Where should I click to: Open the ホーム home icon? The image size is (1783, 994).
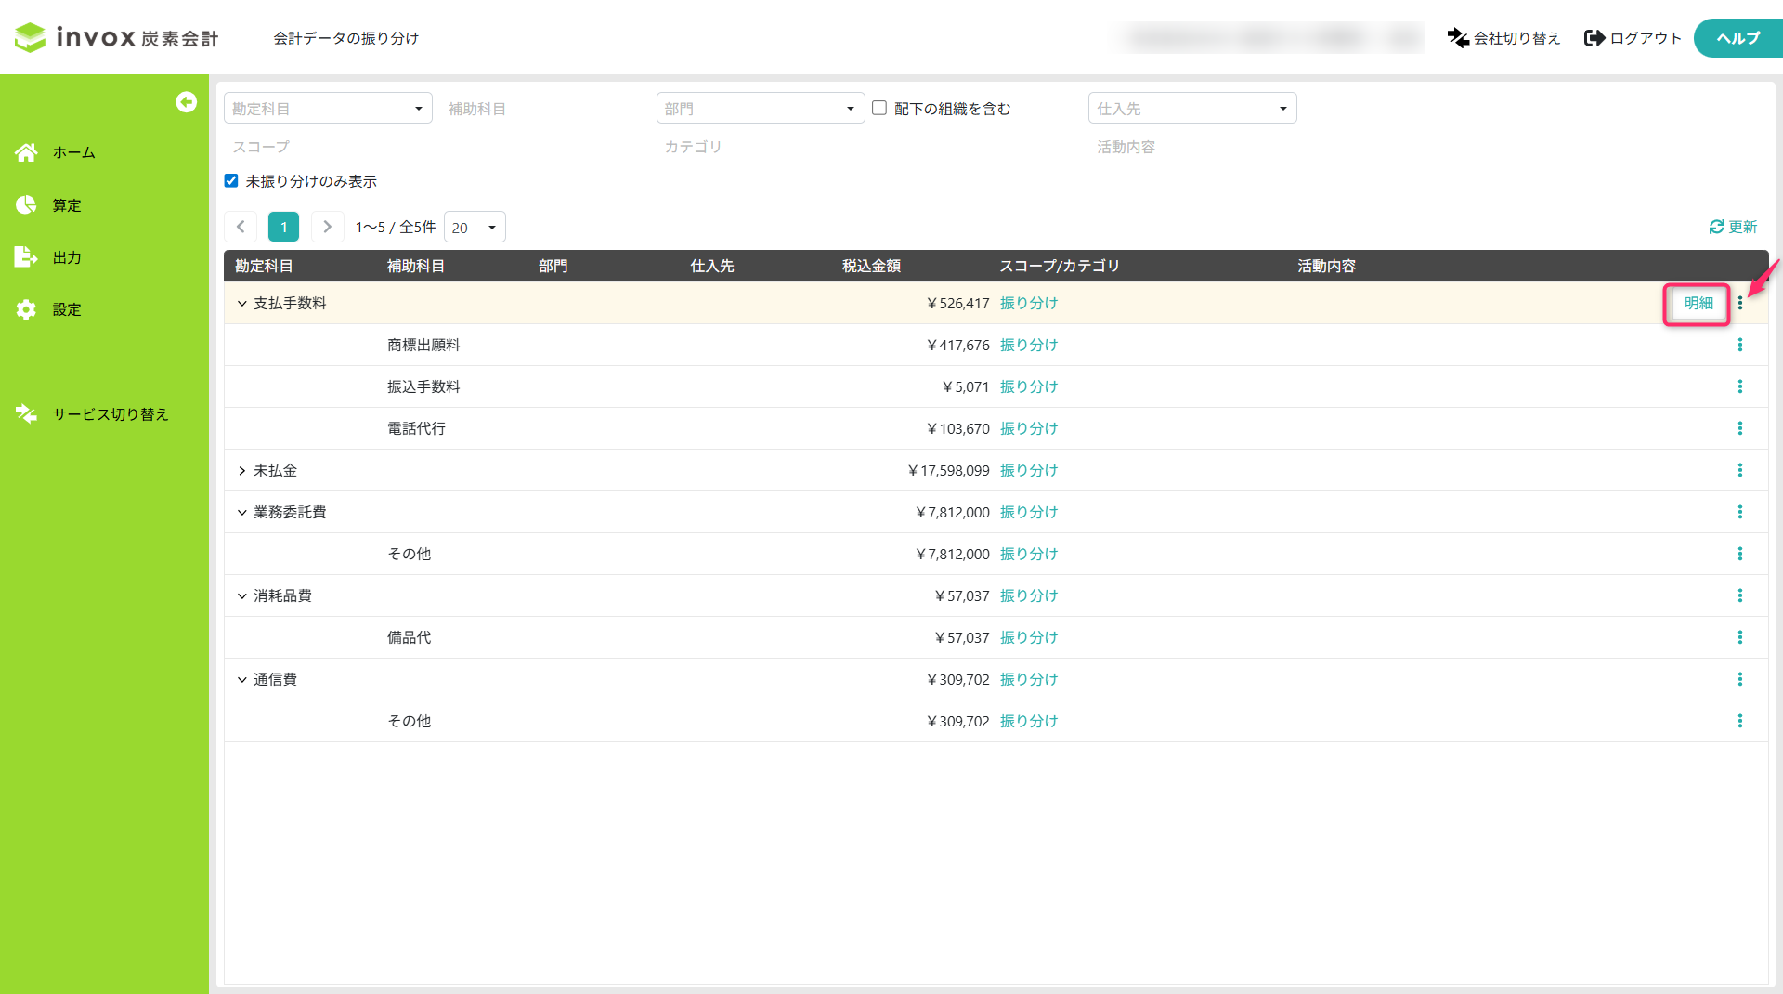pyautogui.click(x=26, y=152)
